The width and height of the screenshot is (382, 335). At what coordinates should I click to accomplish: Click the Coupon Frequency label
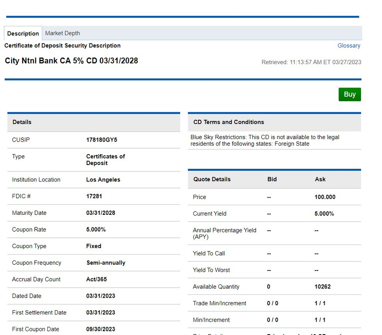pyautogui.click(x=36, y=263)
